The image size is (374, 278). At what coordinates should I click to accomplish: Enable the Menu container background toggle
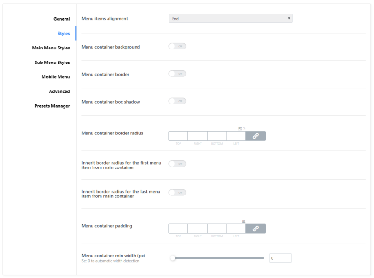point(177,46)
